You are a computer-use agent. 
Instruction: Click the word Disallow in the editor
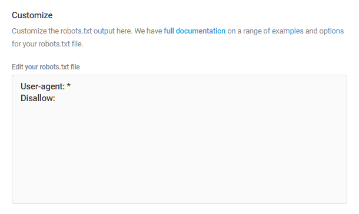(x=37, y=98)
